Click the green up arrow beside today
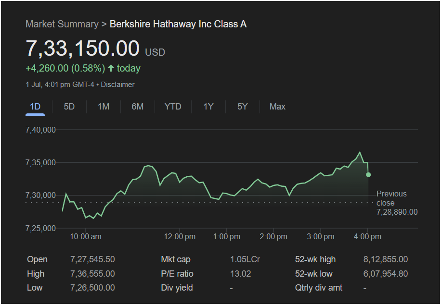The height and width of the screenshot is (305, 441). click(x=111, y=68)
